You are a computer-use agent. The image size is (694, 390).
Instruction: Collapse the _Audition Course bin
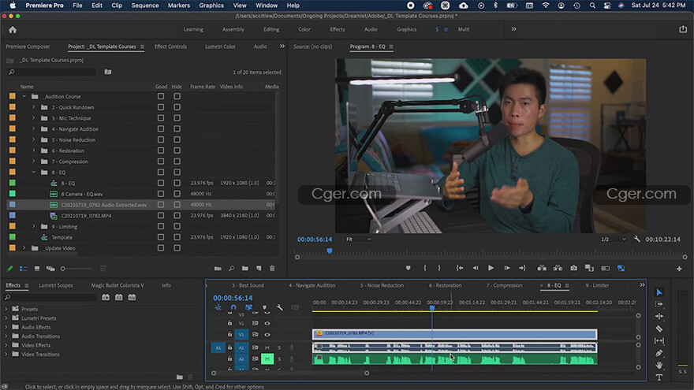point(24,96)
